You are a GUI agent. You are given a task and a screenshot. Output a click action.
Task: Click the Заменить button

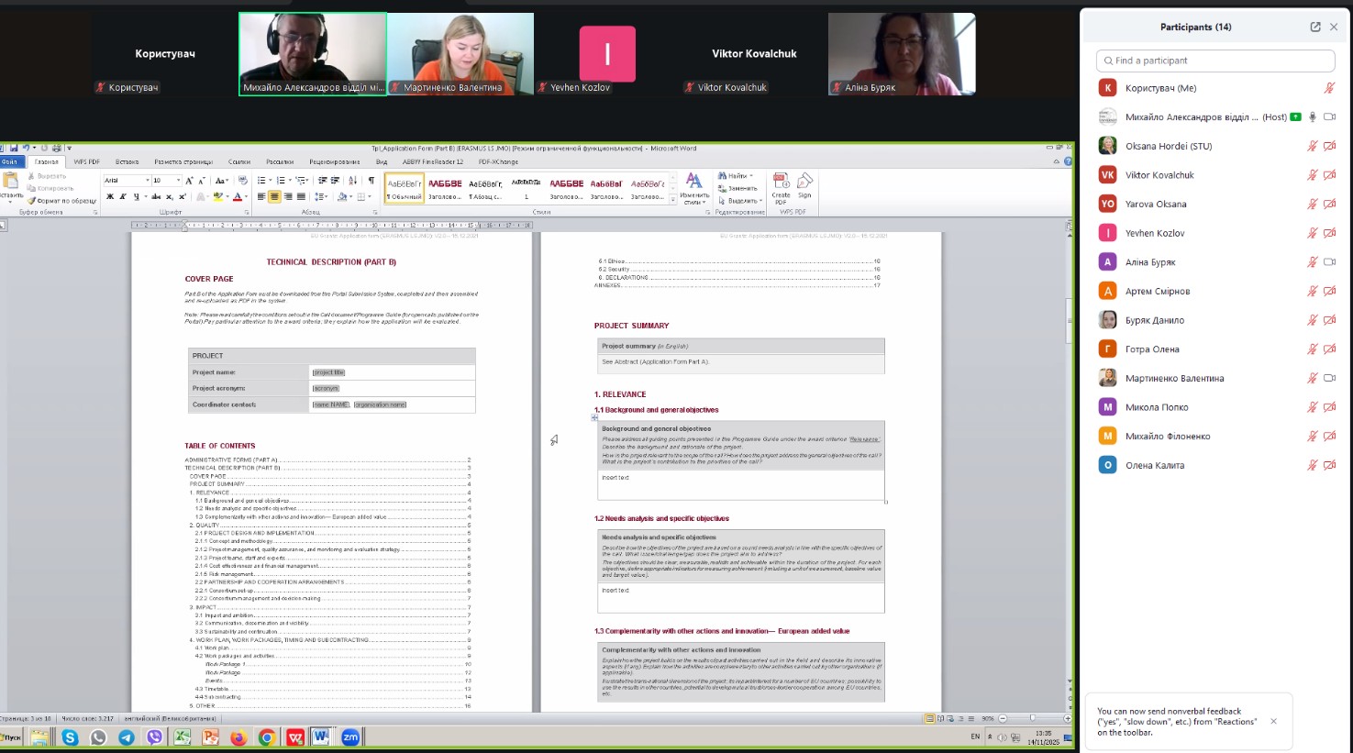point(740,188)
